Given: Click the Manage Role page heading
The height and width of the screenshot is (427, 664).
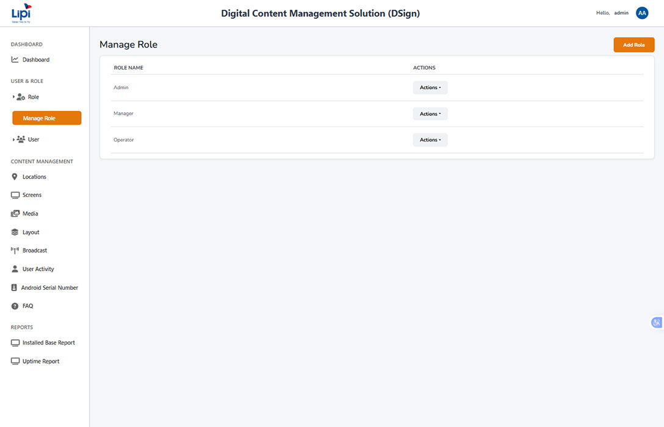Looking at the screenshot, I should (128, 45).
